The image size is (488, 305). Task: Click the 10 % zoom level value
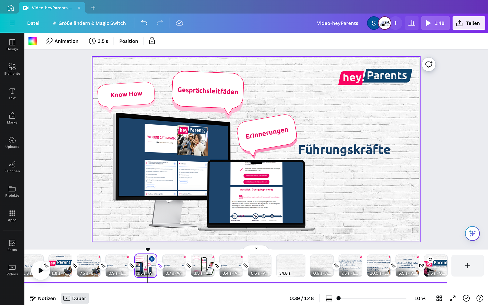coord(420,298)
